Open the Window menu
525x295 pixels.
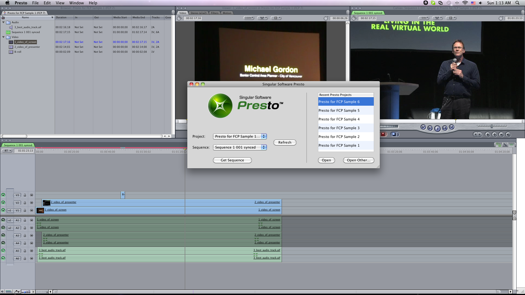point(76,3)
